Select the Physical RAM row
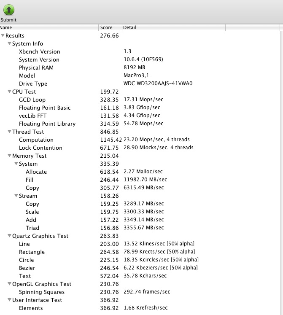This screenshot has height=315, width=283. [x=140, y=68]
